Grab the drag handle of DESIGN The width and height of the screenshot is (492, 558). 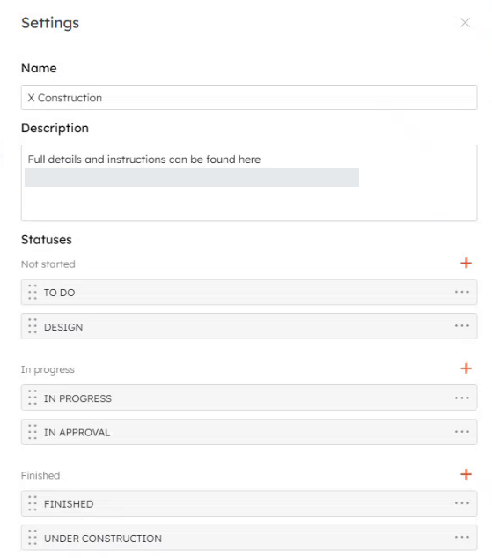point(33,326)
